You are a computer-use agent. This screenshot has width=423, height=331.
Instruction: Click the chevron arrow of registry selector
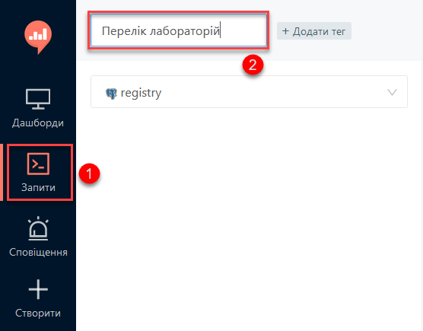[x=392, y=92]
